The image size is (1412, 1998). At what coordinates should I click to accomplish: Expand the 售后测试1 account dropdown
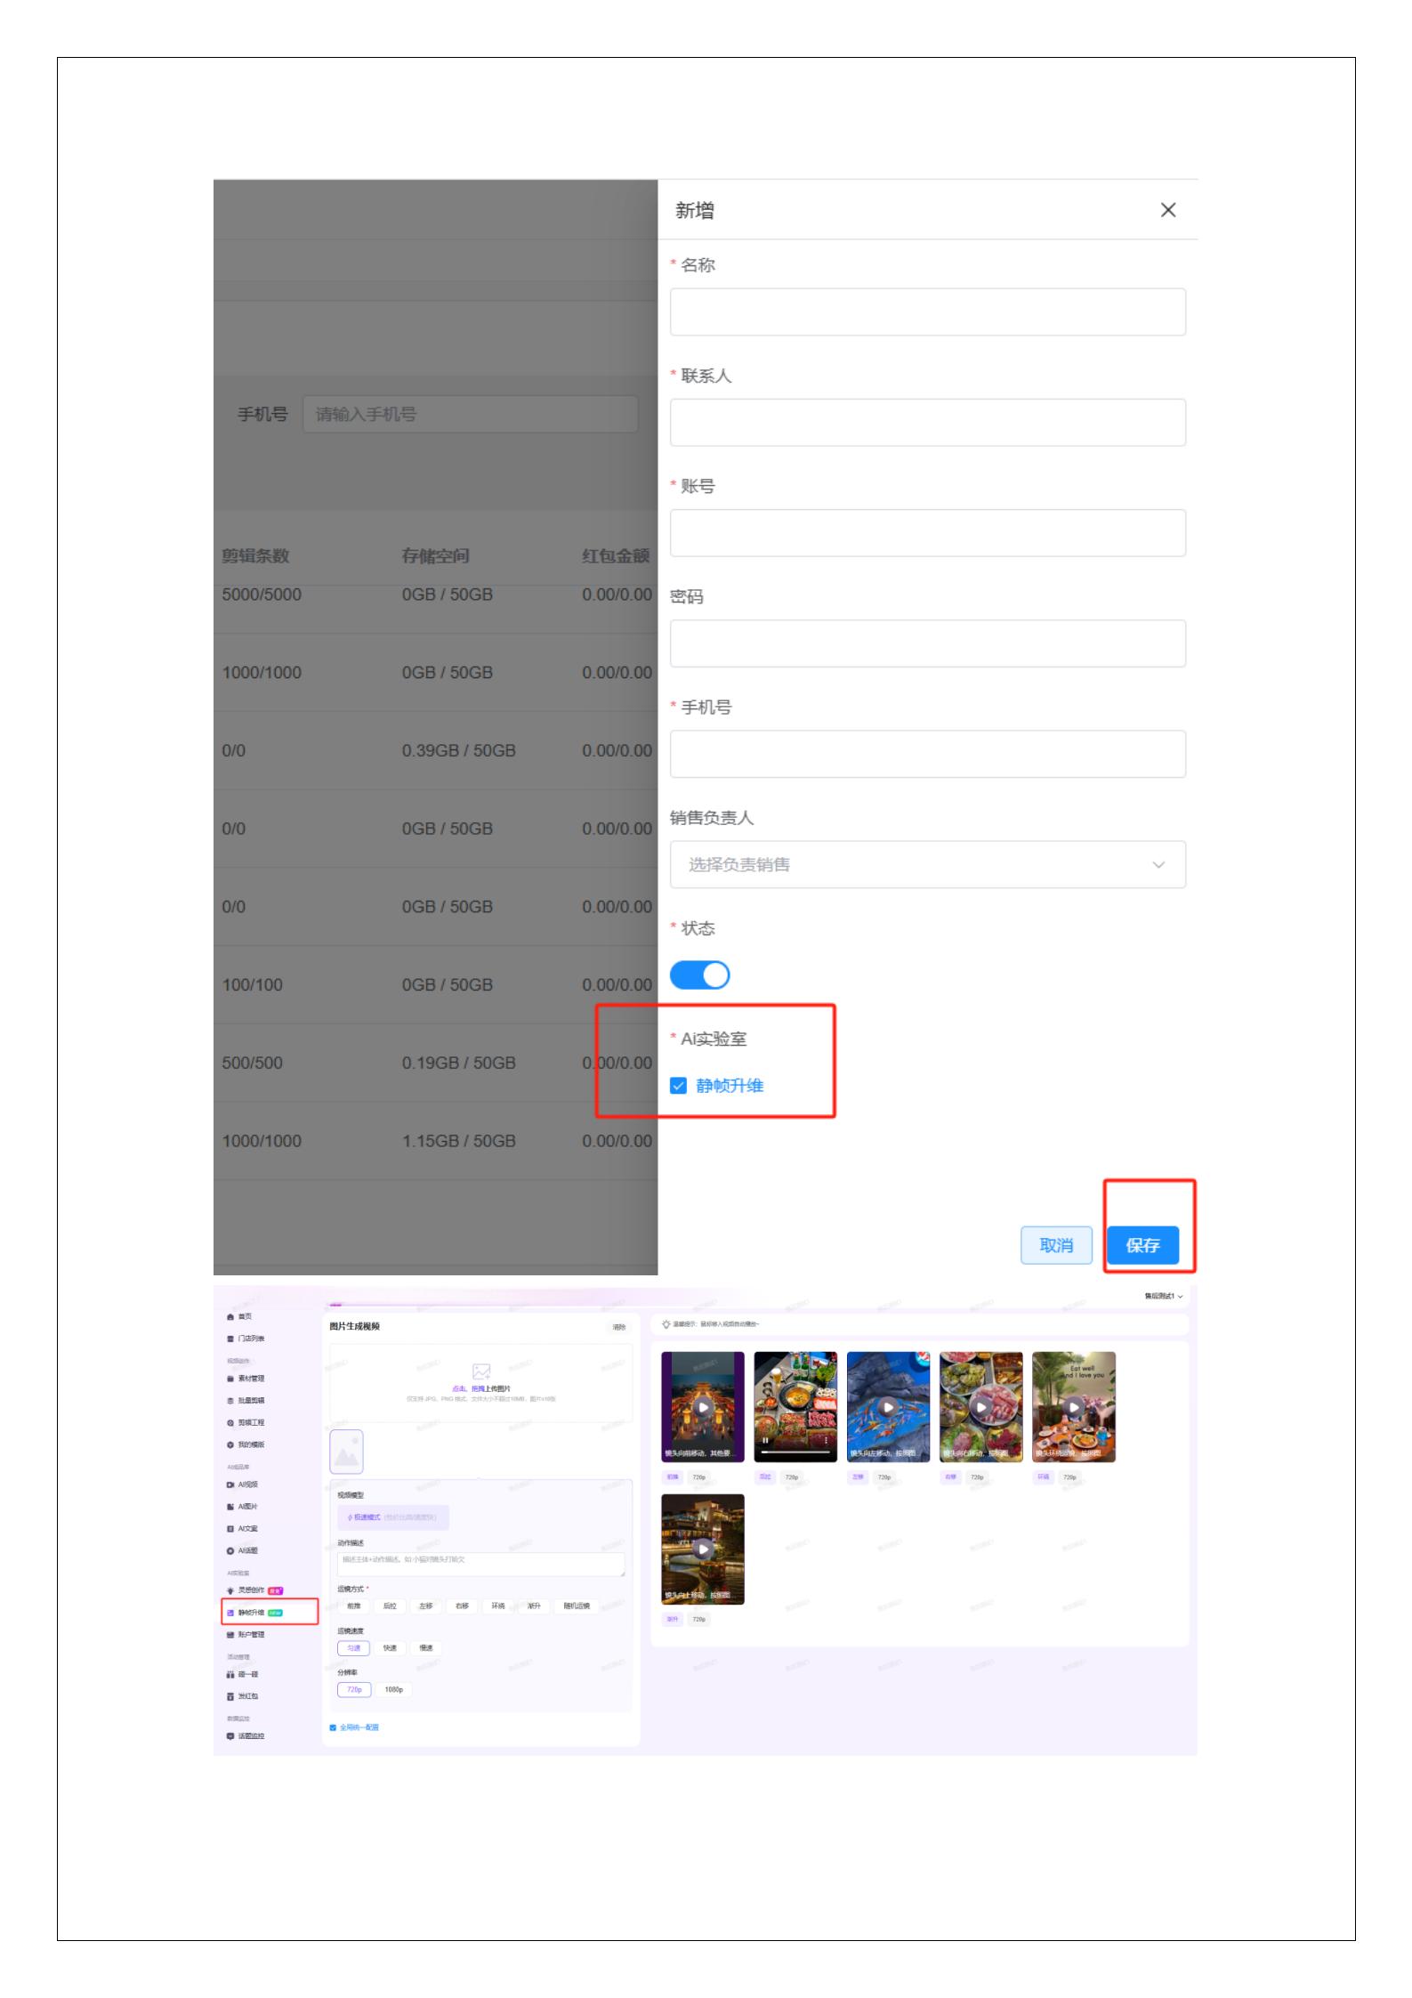1163,1296
